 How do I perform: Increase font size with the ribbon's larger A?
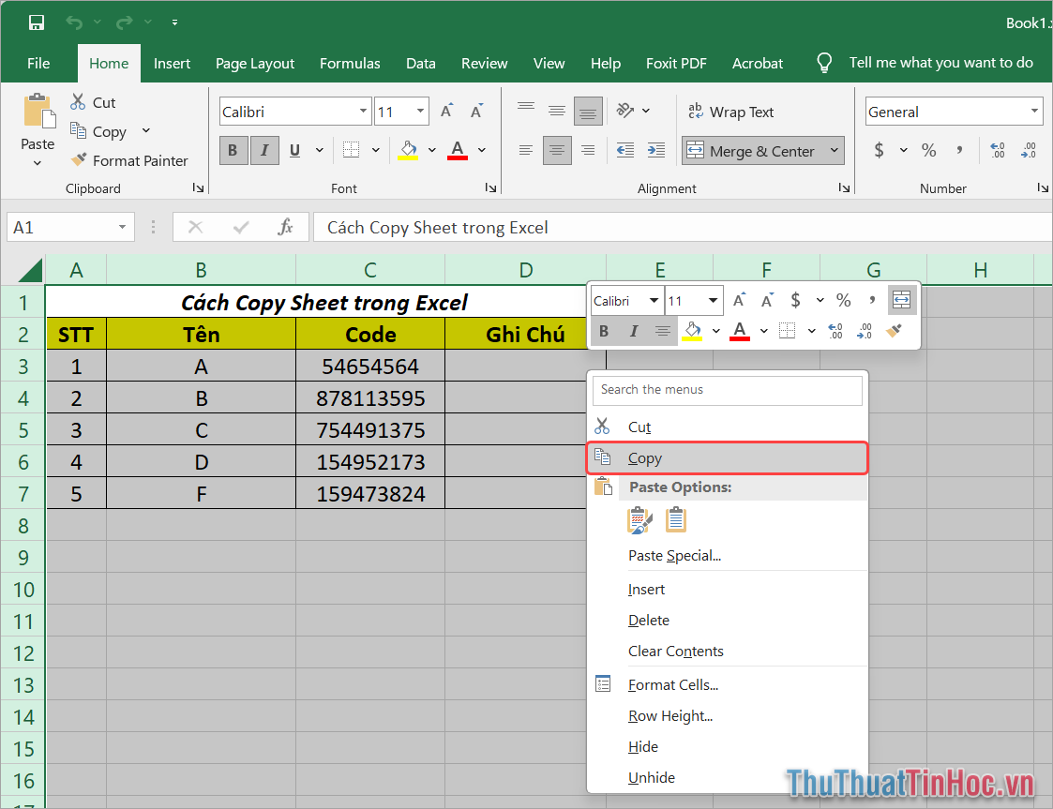coord(446,111)
